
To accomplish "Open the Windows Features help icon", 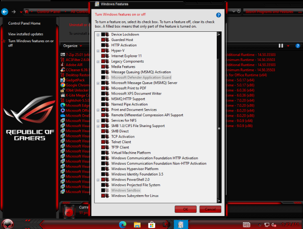I will coord(218,15).
